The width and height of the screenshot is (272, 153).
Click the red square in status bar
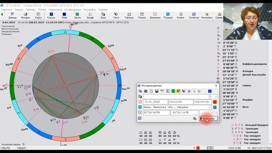pos(198,148)
